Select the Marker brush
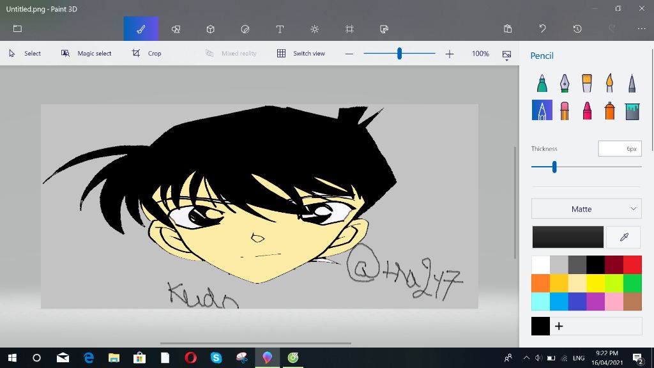Viewport: 654px width, 368px height. pyautogui.click(x=542, y=83)
